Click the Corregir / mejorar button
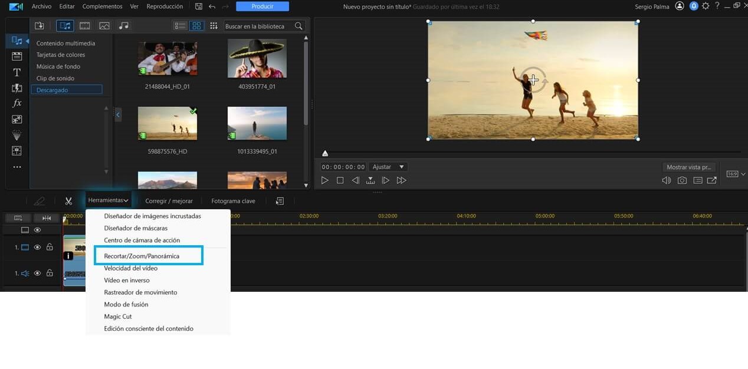The height and width of the screenshot is (369, 748). tap(169, 201)
